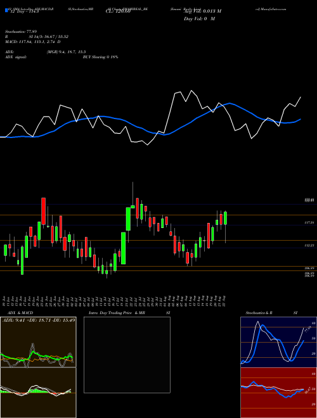Click the 'ADX signal:' label
Screen dimensions: 317x418
coord(16,57)
